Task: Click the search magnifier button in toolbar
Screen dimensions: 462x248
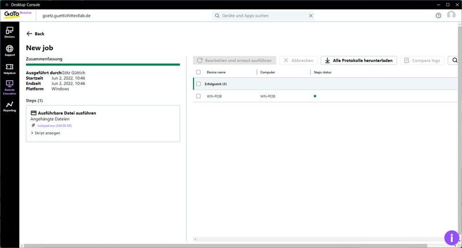Action: coord(455,60)
